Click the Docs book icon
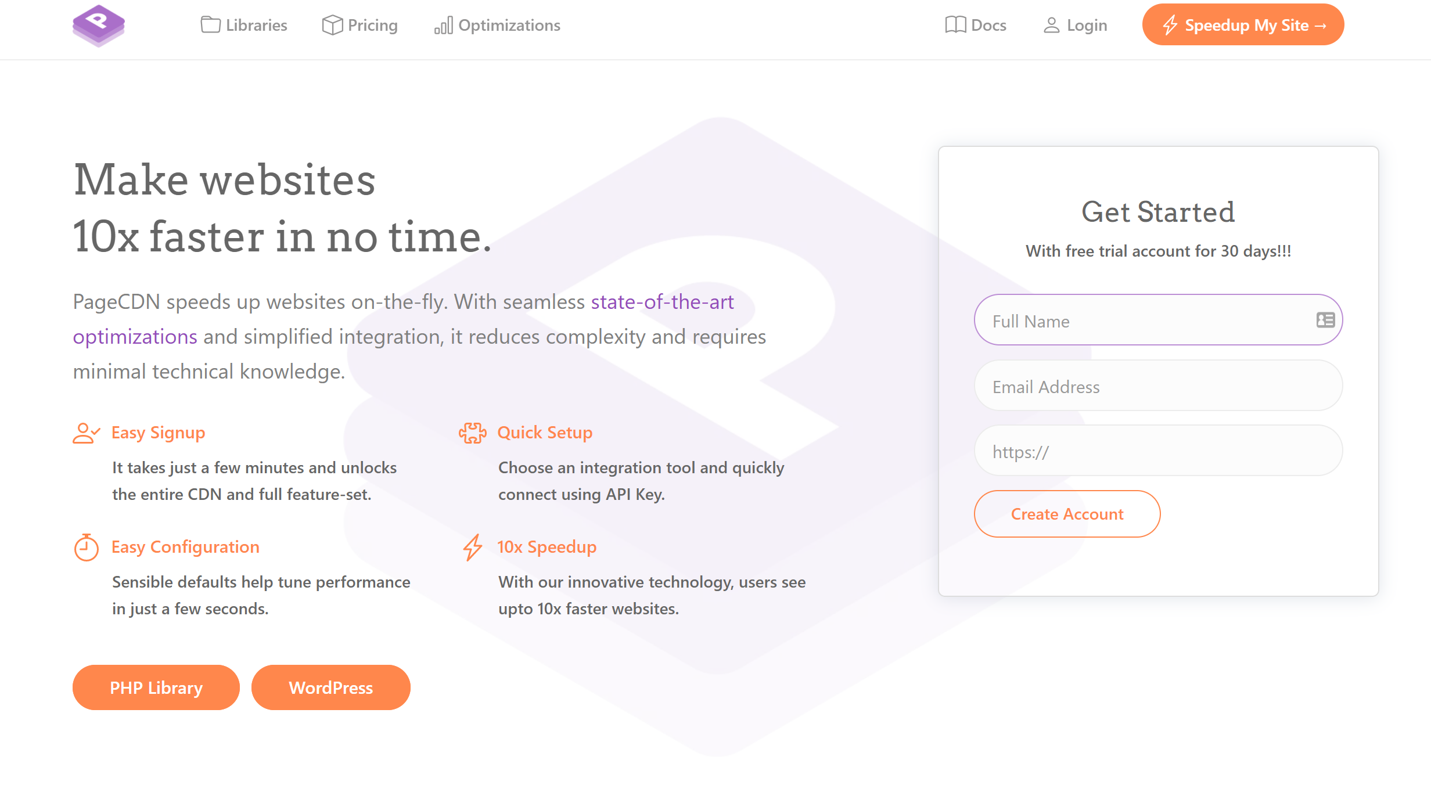The height and width of the screenshot is (785, 1431). point(955,25)
